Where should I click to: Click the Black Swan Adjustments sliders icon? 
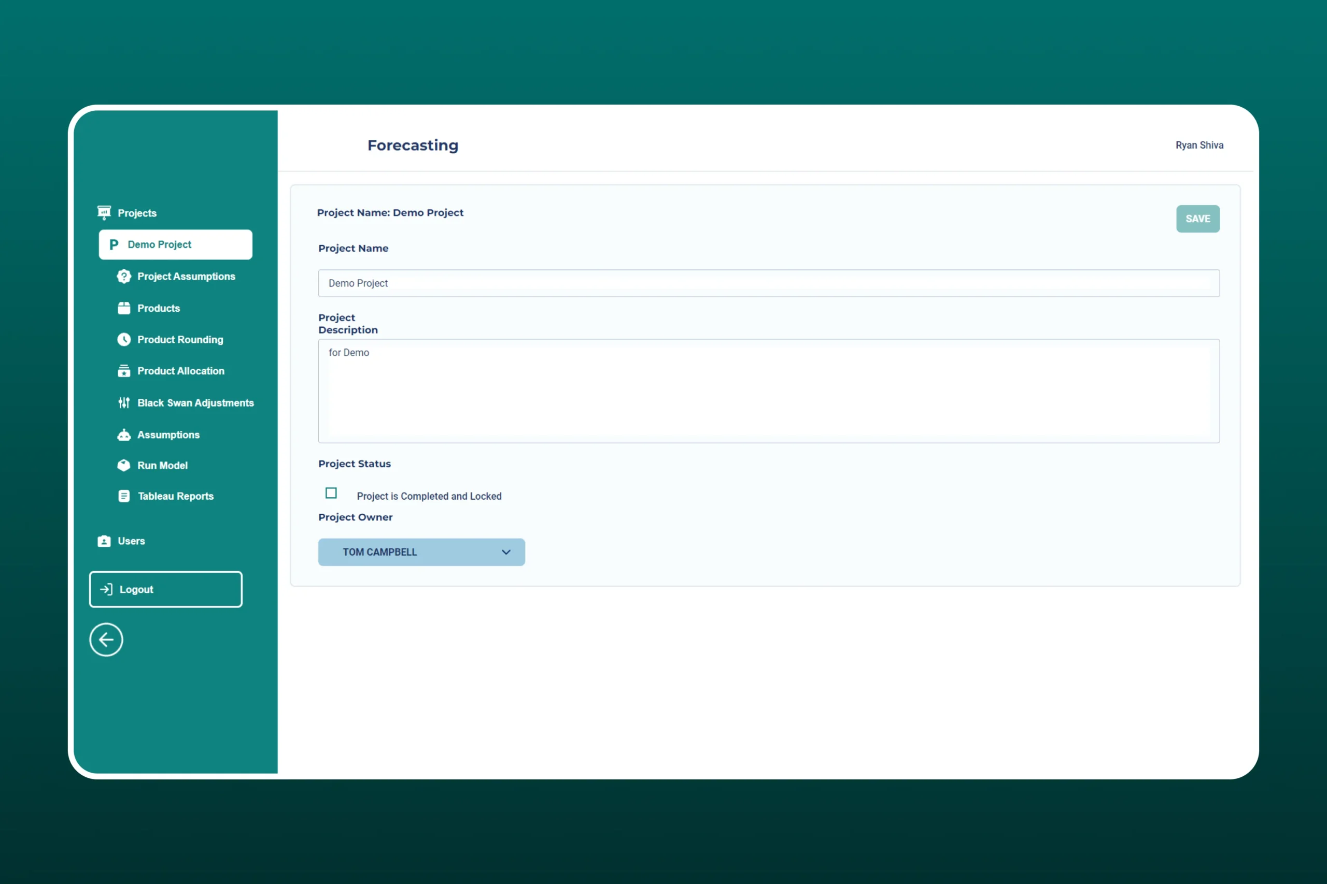[123, 402]
